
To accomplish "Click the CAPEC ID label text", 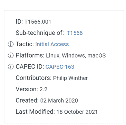I will 30,67.
